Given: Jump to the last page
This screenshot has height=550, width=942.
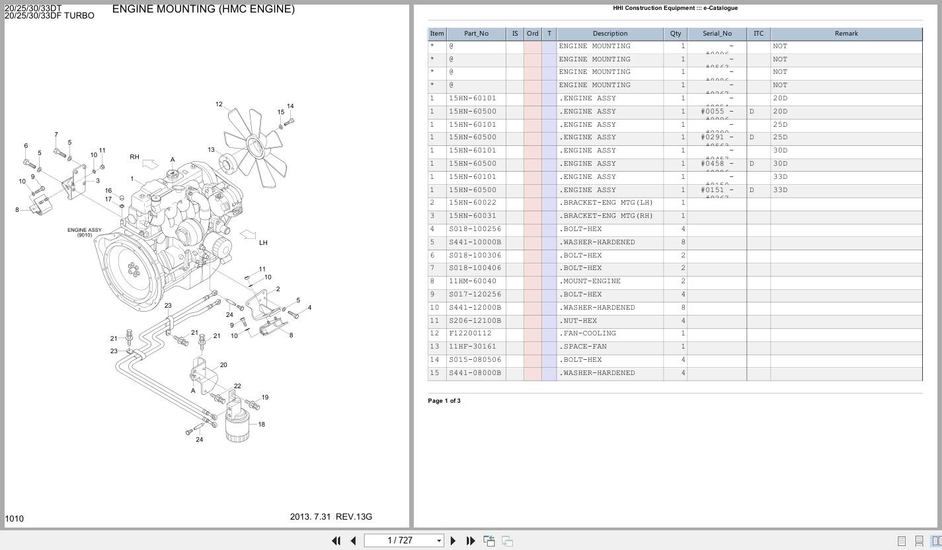Looking at the screenshot, I should (x=471, y=541).
